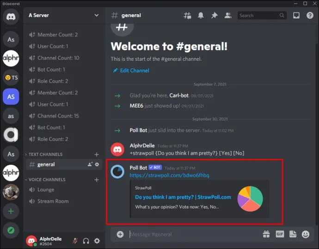The height and width of the screenshot is (249, 319).
Task: Click the Poll Bot username in message
Action: (138, 168)
